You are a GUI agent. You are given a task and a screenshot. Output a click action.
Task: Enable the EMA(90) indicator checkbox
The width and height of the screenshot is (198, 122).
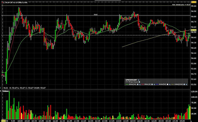click(x=168, y=84)
